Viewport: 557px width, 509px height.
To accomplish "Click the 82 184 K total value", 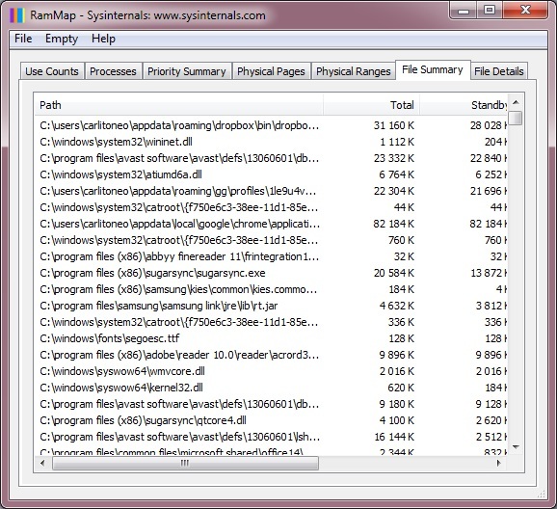I will (393, 224).
